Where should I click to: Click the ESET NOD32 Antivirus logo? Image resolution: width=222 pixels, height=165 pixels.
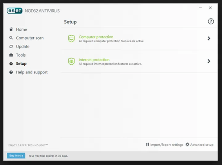(x=33, y=11)
